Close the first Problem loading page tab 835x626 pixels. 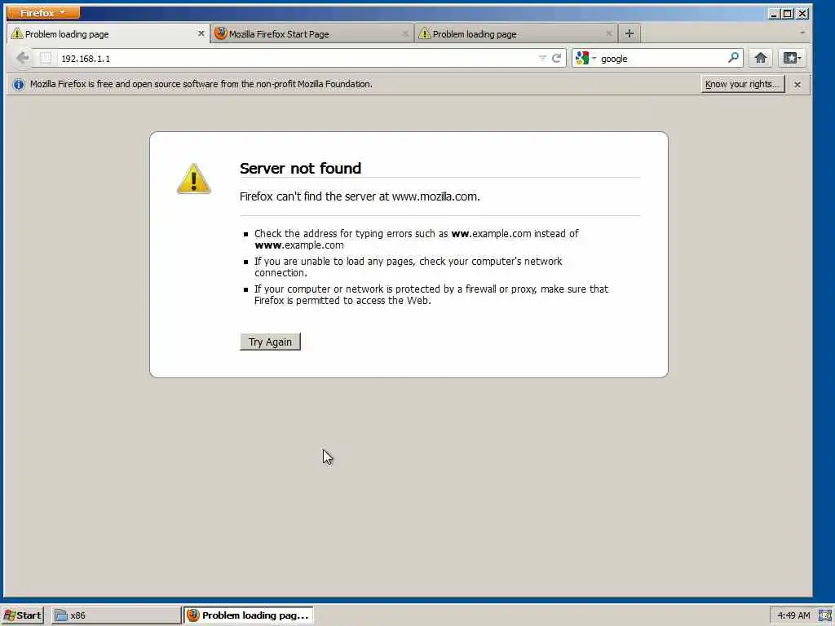(201, 33)
